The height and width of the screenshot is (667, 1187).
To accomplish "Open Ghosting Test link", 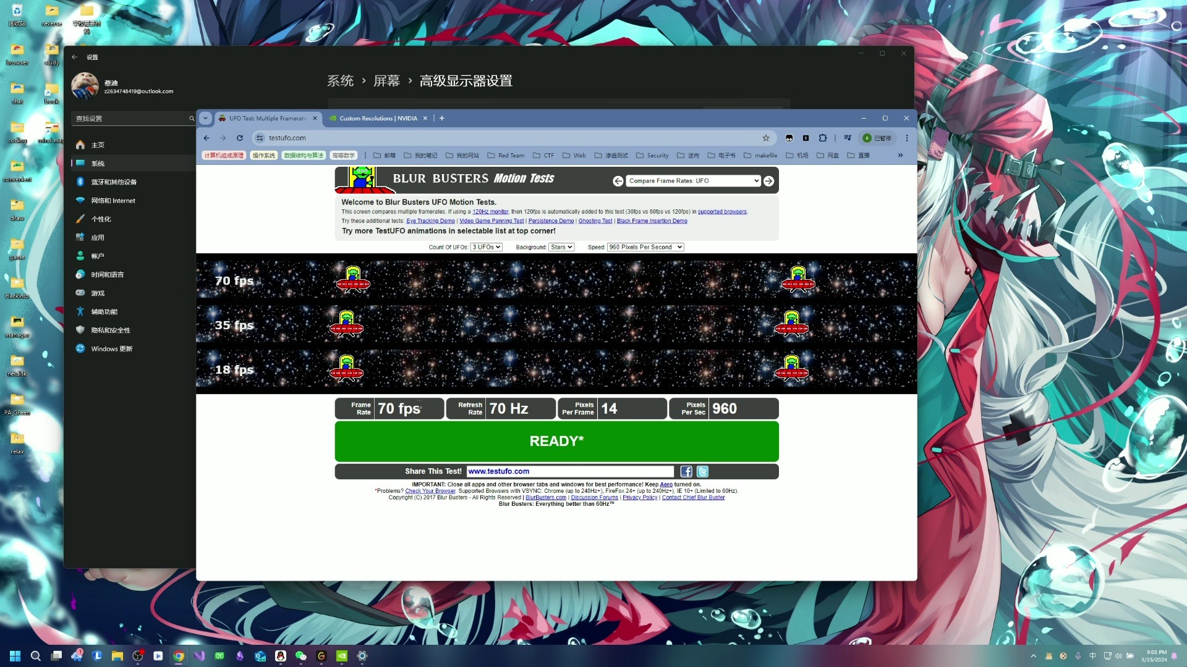I will (x=595, y=221).
